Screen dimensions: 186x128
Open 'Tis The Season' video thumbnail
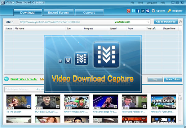point(19,102)
